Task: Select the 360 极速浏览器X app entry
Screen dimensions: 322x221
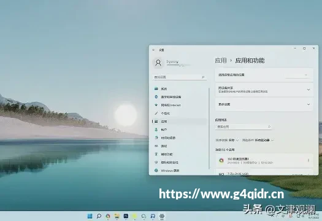Action: pos(264,161)
